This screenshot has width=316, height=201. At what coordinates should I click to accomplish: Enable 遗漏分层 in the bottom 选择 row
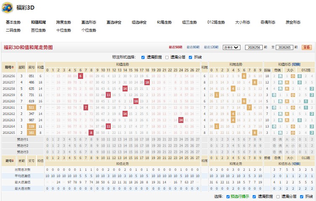click(x=278, y=196)
